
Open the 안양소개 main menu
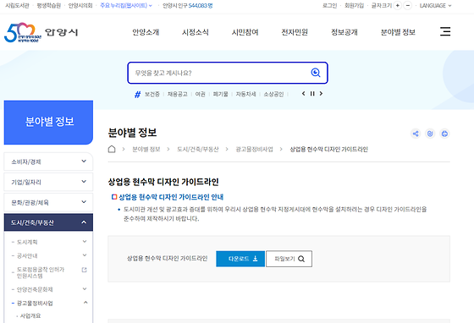(x=146, y=32)
